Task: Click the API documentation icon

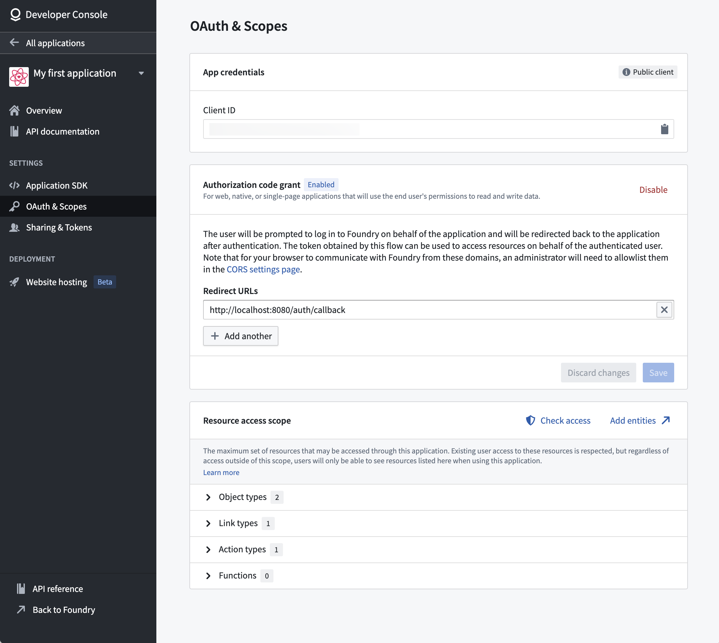Action: tap(14, 131)
